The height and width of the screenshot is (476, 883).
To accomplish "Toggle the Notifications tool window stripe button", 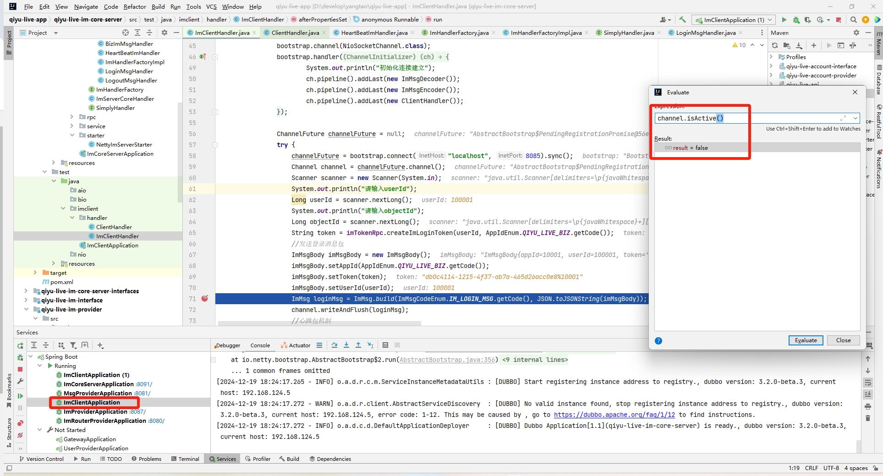I will pos(878,169).
